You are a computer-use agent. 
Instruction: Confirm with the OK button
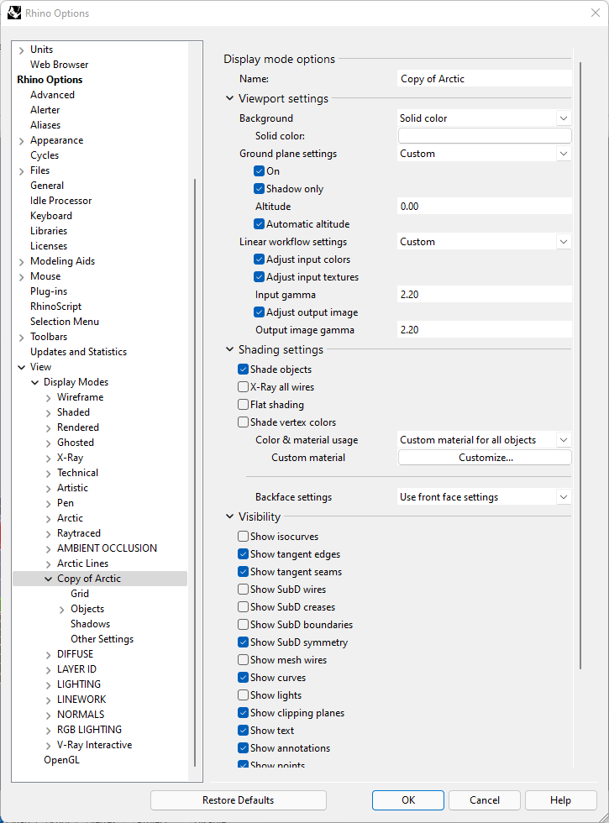coord(408,799)
